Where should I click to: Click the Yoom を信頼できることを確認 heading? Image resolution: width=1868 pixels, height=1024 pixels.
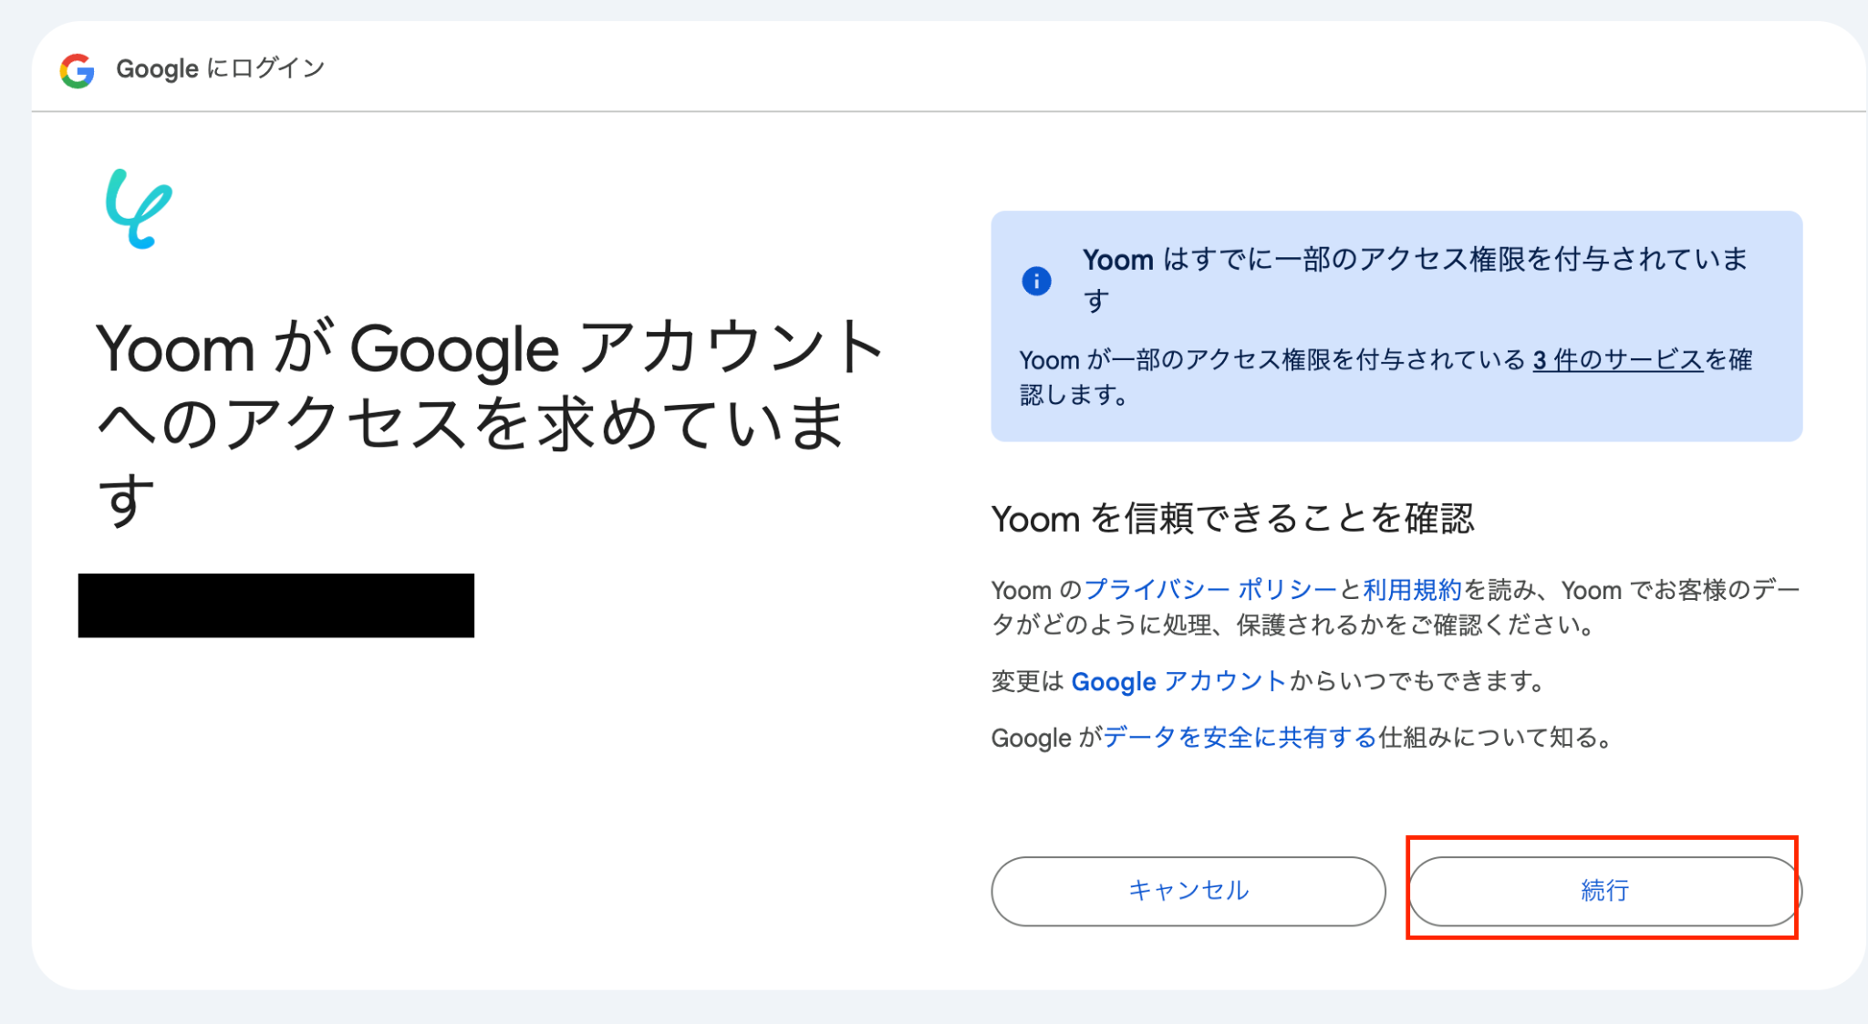click(x=1232, y=519)
